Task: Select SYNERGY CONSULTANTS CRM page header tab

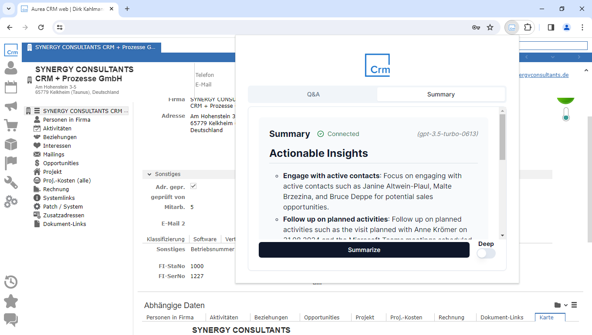Action: [91, 47]
